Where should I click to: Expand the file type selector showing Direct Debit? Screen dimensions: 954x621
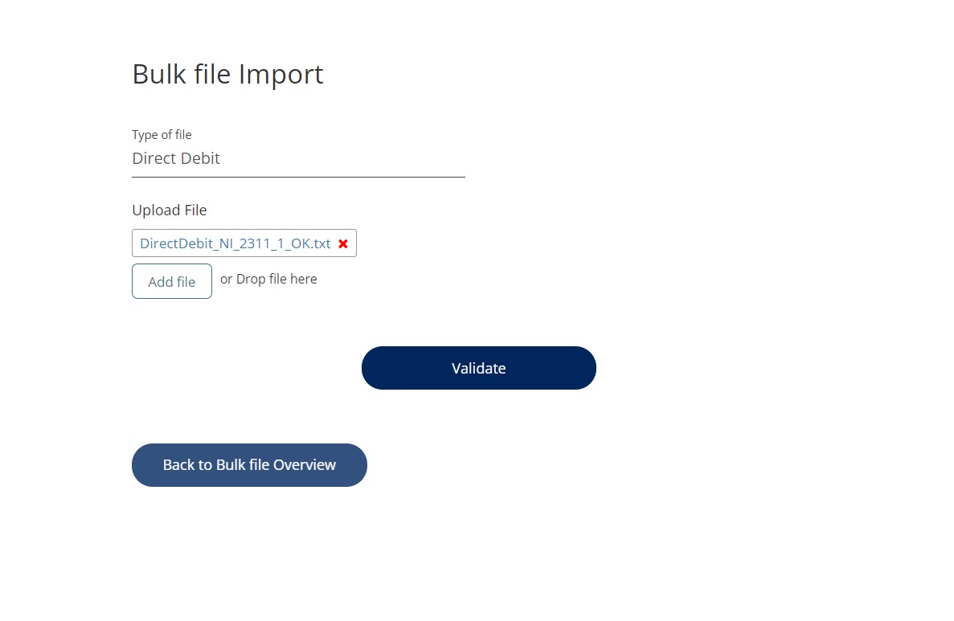[x=297, y=159]
